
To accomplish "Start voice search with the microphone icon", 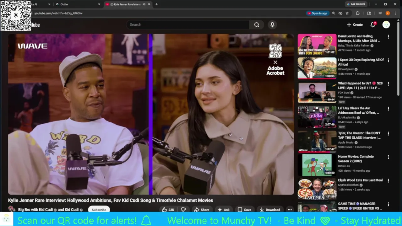I will (272, 25).
